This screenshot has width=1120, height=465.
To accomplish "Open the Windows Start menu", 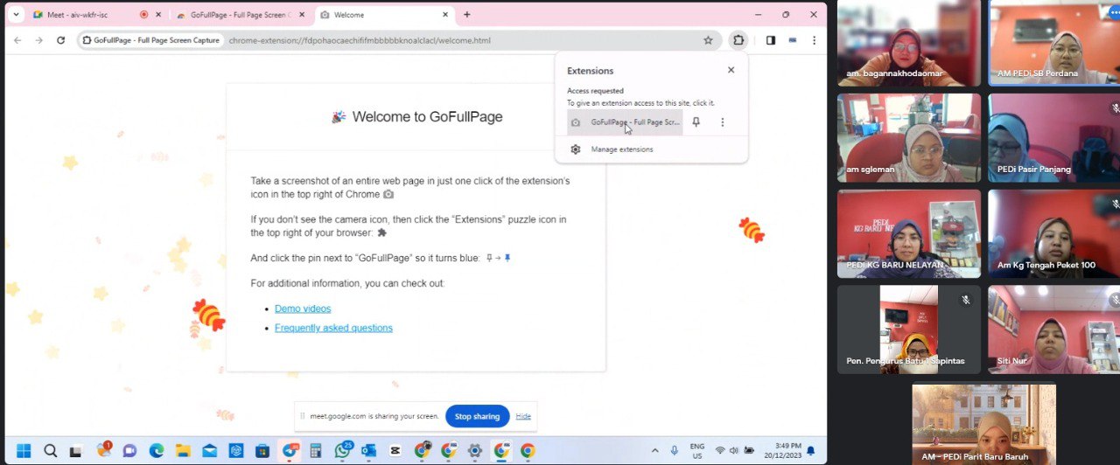I will coord(24,451).
